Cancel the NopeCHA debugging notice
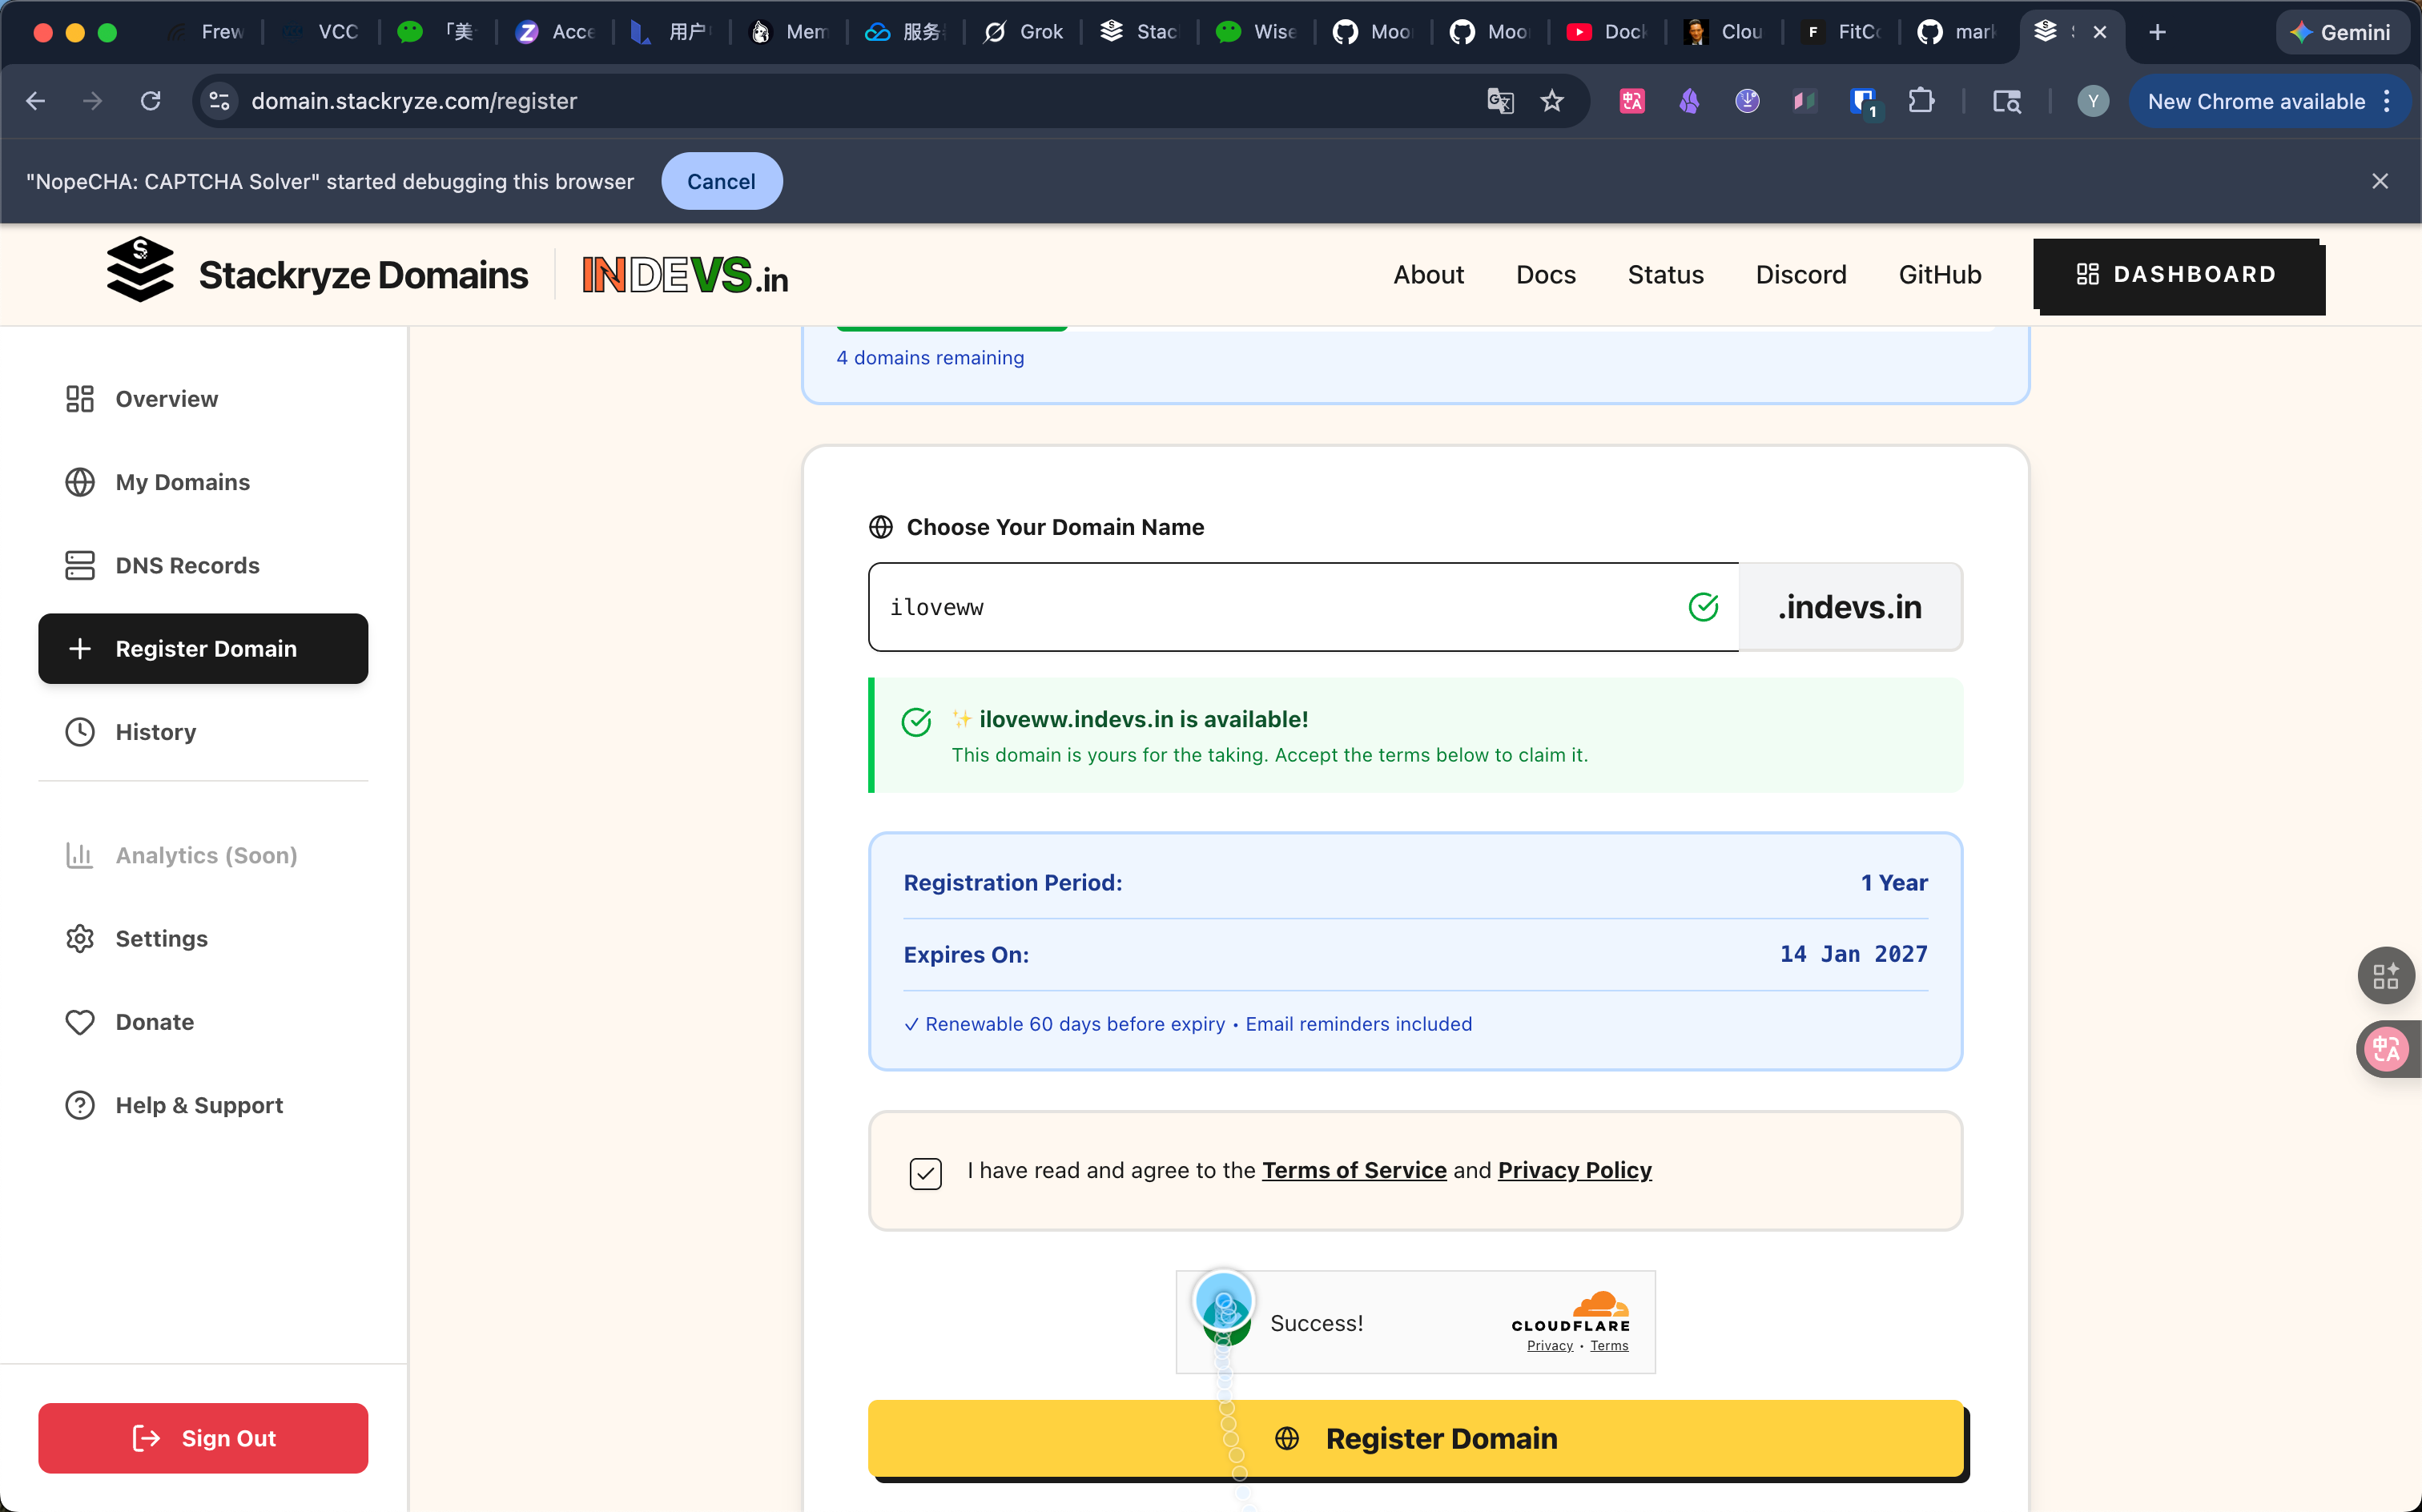This screenshot has height=1512, width=2422. point(721,181)
